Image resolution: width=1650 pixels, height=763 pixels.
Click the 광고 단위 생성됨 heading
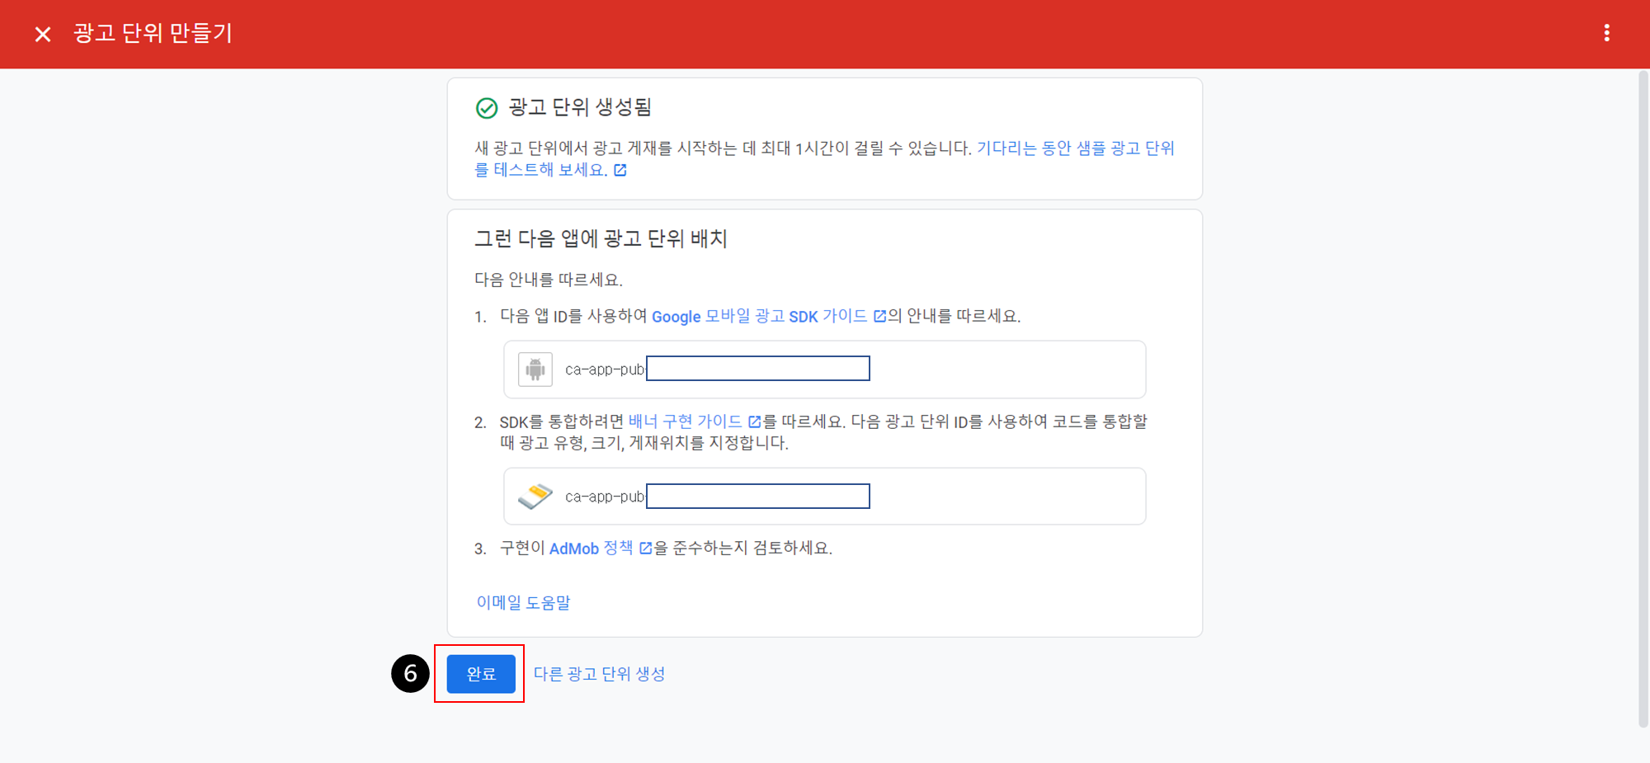pyautogui.click(x=580, y=107)
